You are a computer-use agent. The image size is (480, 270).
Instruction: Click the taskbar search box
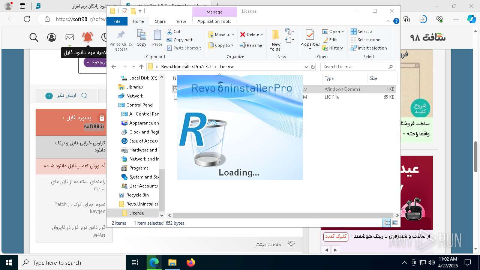[x=72, y=262]
